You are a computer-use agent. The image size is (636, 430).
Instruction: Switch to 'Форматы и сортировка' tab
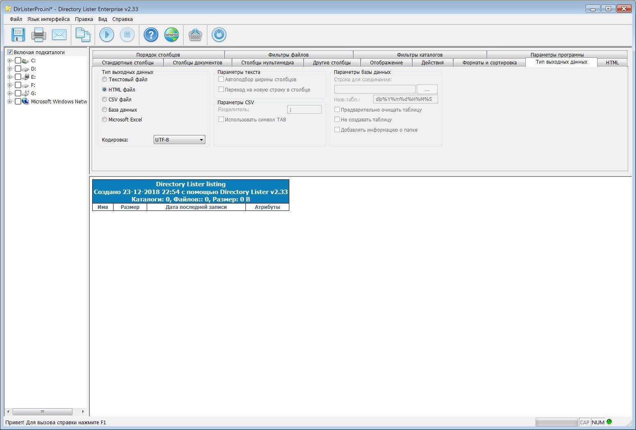tap(490, 63)
